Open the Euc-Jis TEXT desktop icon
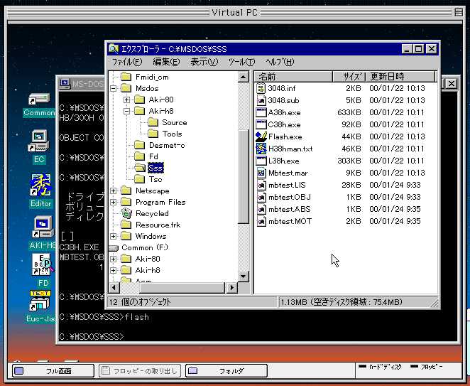Viewport: 470px width, 386px height. 40,301
